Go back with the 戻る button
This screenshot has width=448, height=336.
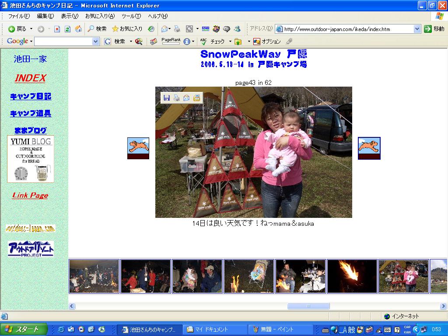click(17, 29)
